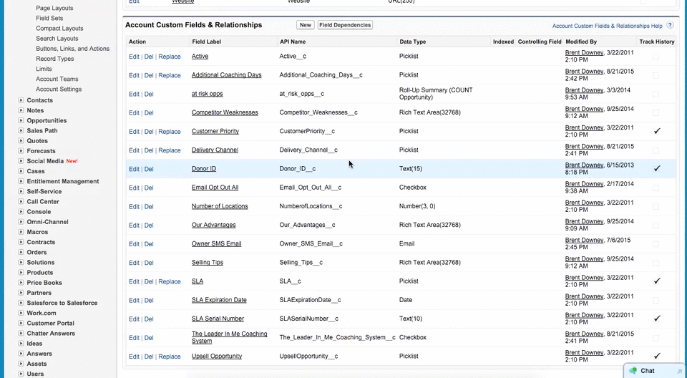Expand the Cases arrow icon
Viewport: 687px width, 378px height.
click(21, 171)
